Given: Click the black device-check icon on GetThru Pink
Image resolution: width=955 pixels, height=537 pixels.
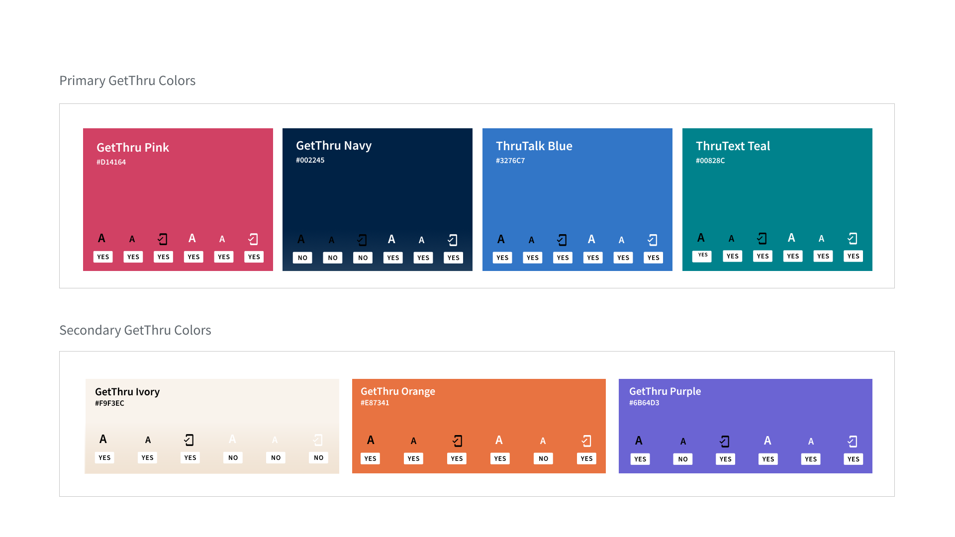Looking at the screenshot, I should pos(163,239).
